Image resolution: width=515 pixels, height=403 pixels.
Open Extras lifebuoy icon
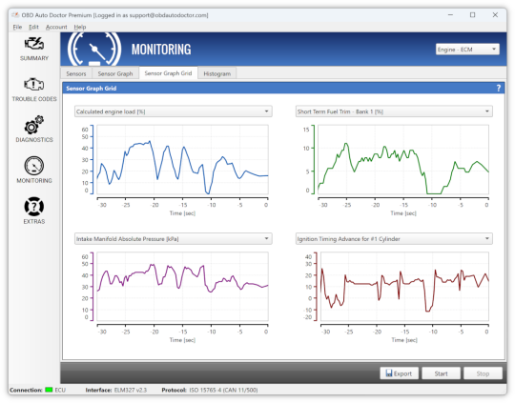pyautogui.click(x=34, y=207)
